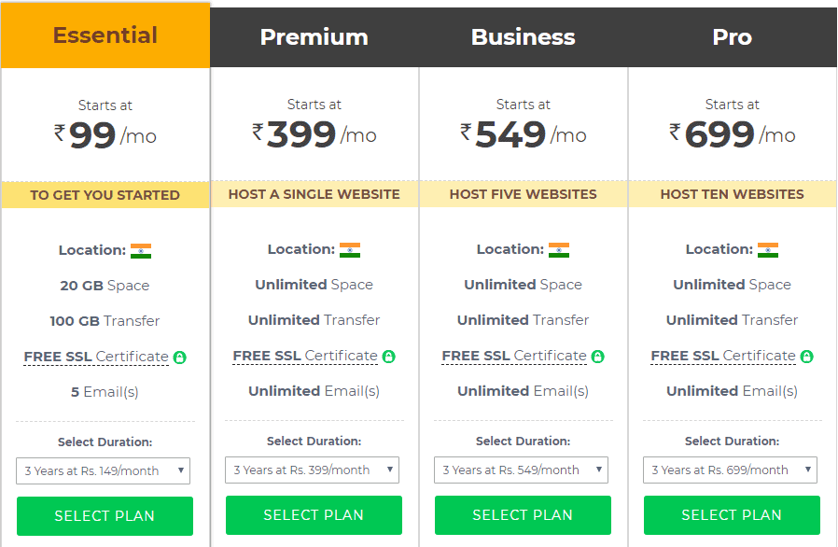
Task: Click the SSL padlock icon in Pro column
Action: tap(808, 357)
